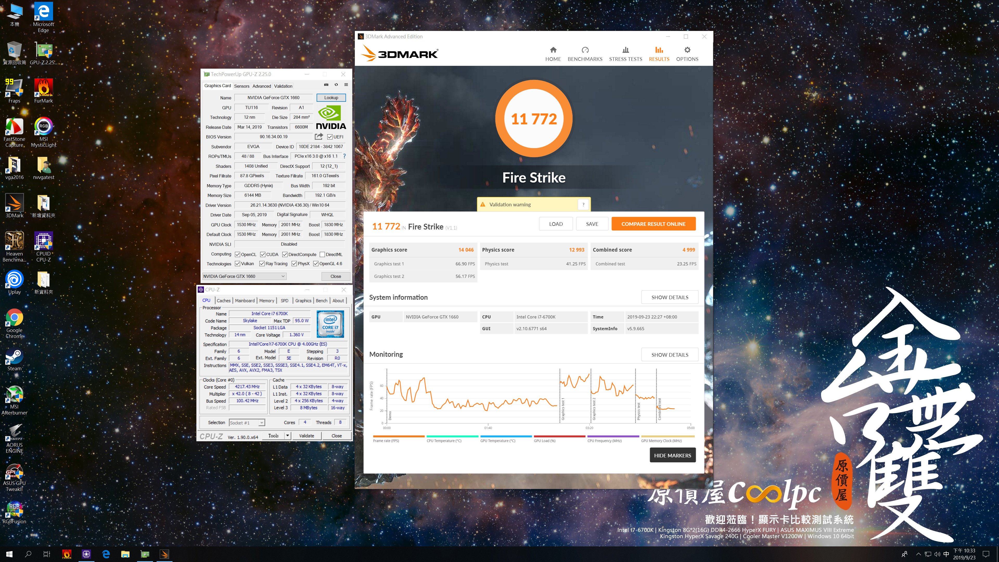This screenshot has width=999, height=562.
Task: Show details for System information
Action: click(670, 297)
